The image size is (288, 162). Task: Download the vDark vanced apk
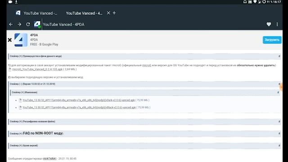[79, 100]
